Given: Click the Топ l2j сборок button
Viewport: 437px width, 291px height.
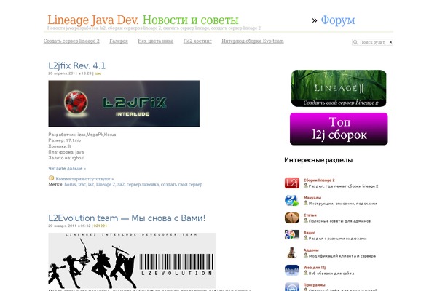Looking at the screenshot, I should coord(339,129).
